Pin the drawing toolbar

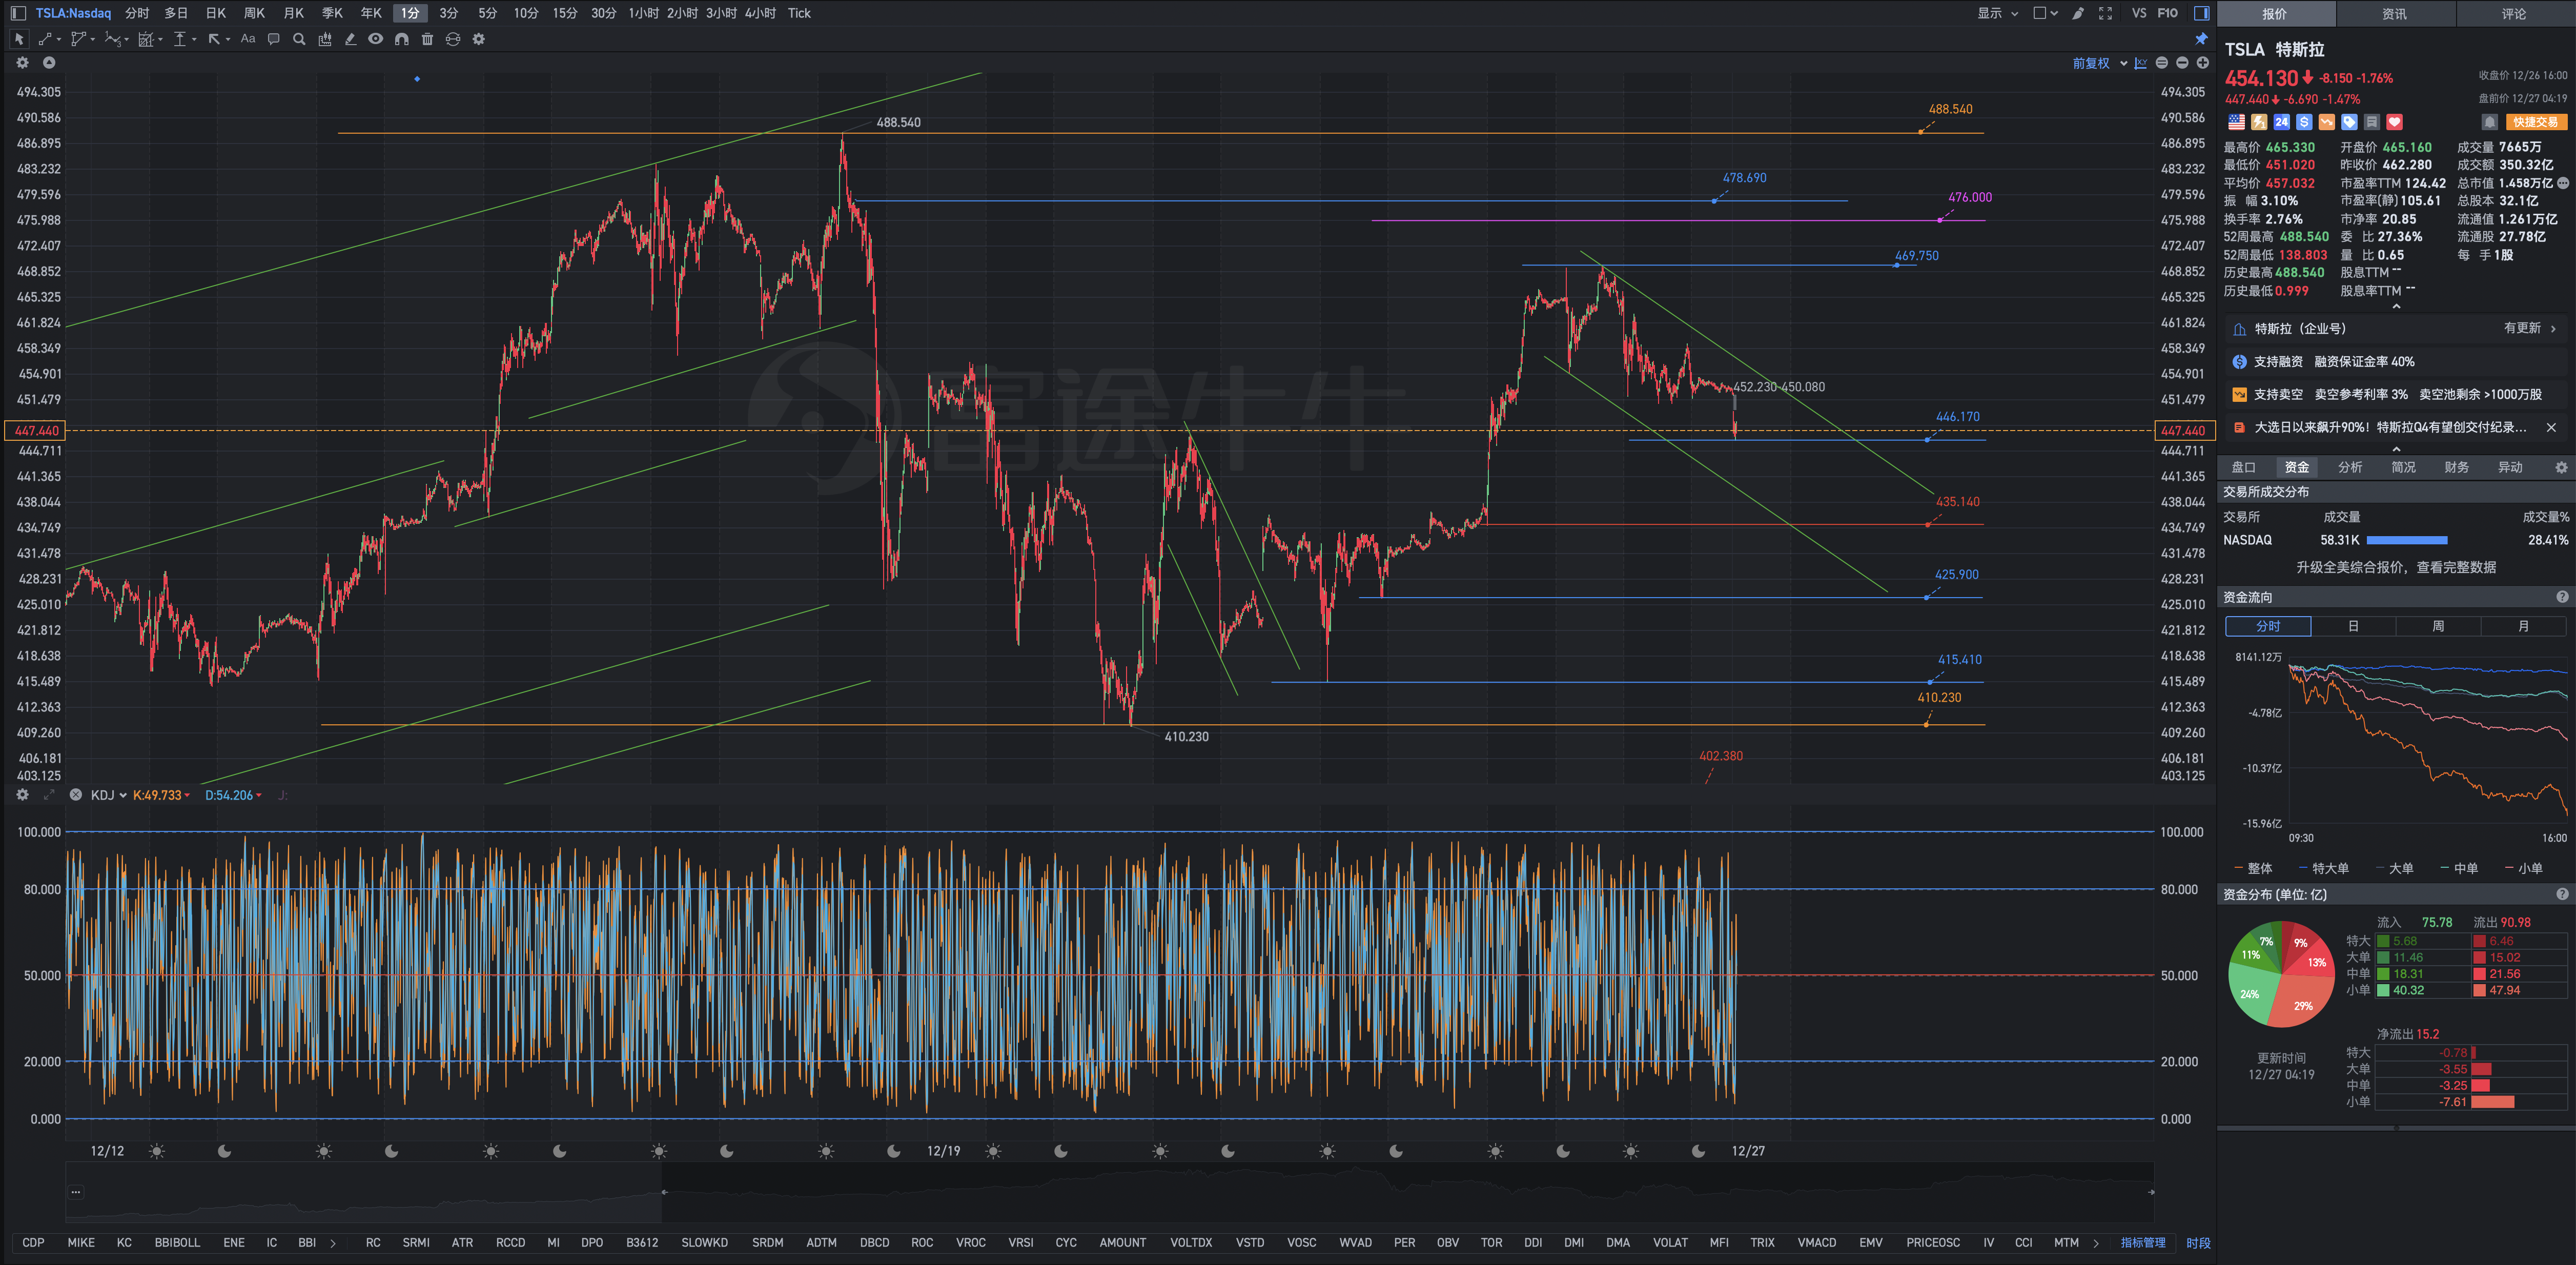tap(2201, 39)
